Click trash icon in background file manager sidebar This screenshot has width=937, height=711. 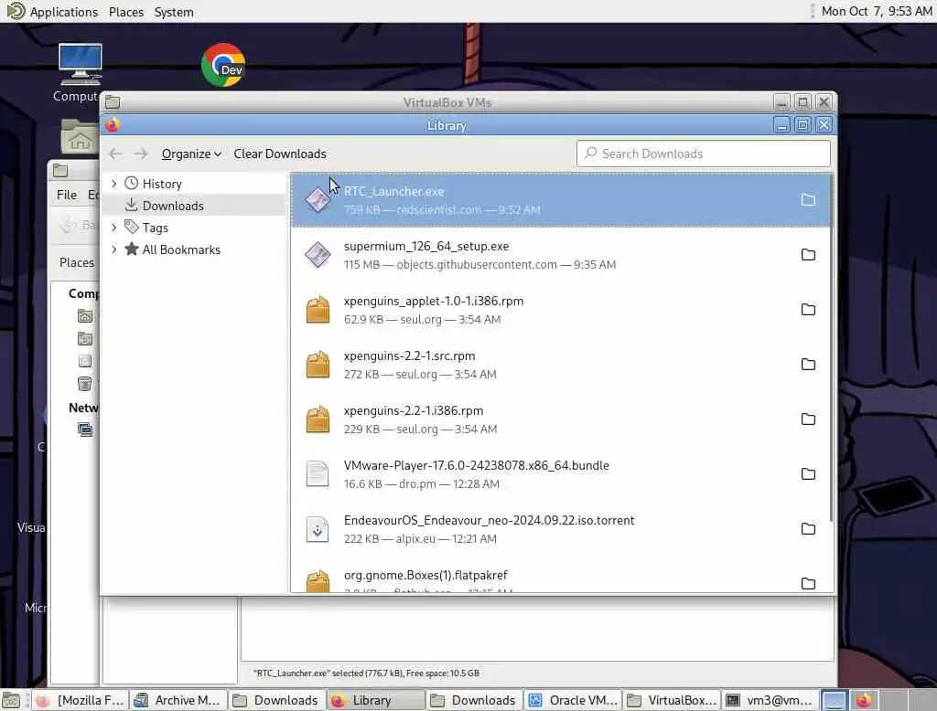(x=85, y=384)
